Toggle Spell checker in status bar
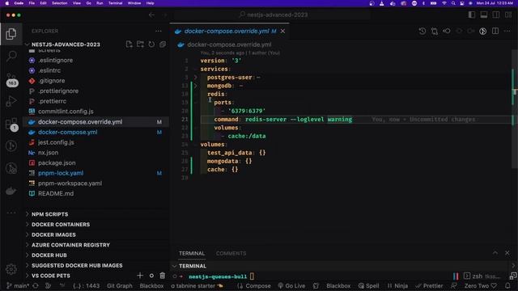The width and height of the screenshot is (518, 291). click(369, 285)
